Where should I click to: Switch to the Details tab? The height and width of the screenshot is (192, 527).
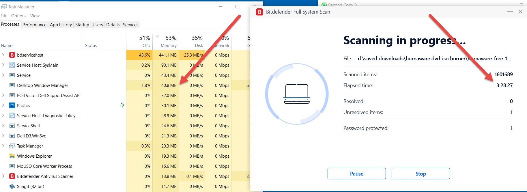pos(113,25)
